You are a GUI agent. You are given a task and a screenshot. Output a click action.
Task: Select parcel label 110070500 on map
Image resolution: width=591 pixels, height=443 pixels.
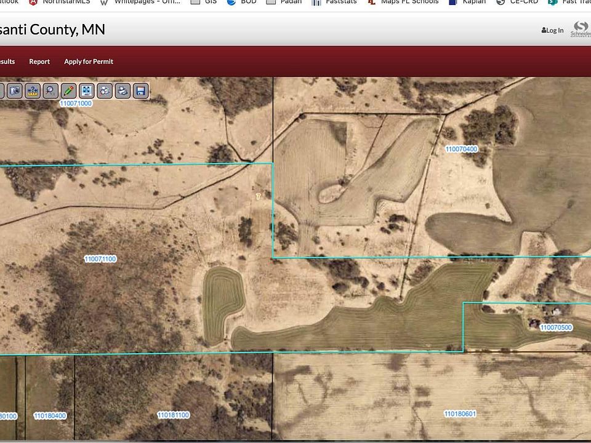click(556, 327)
